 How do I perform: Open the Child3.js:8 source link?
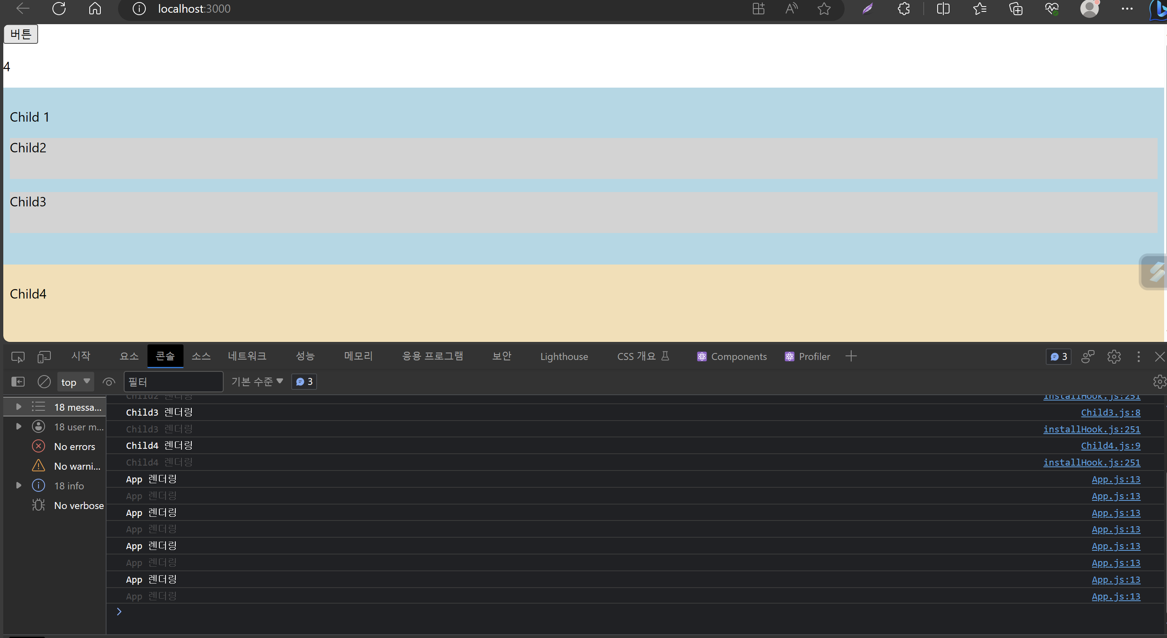[1110, 412]
